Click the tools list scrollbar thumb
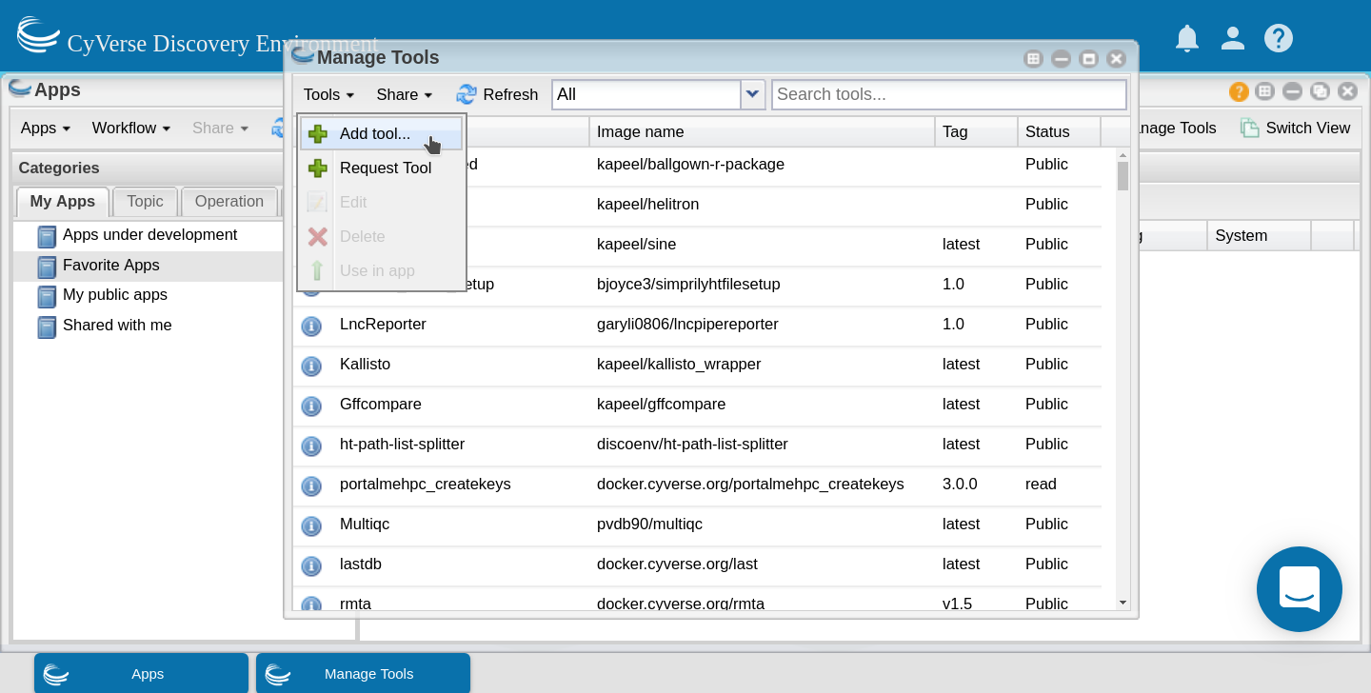 point(1123,176)
